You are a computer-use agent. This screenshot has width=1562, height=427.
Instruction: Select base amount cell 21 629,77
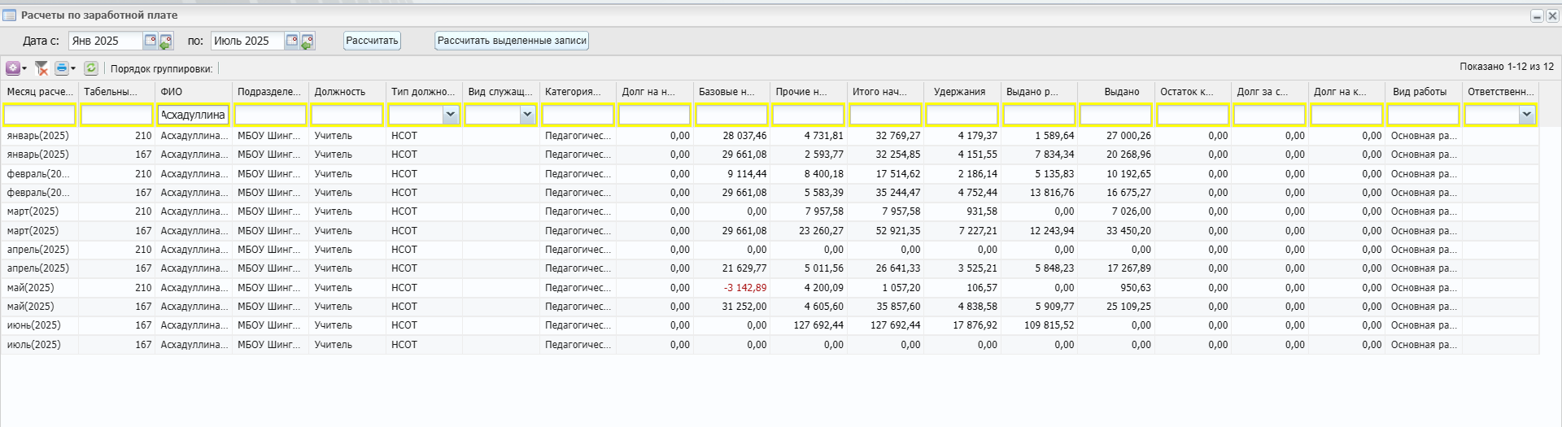point(731,268)
